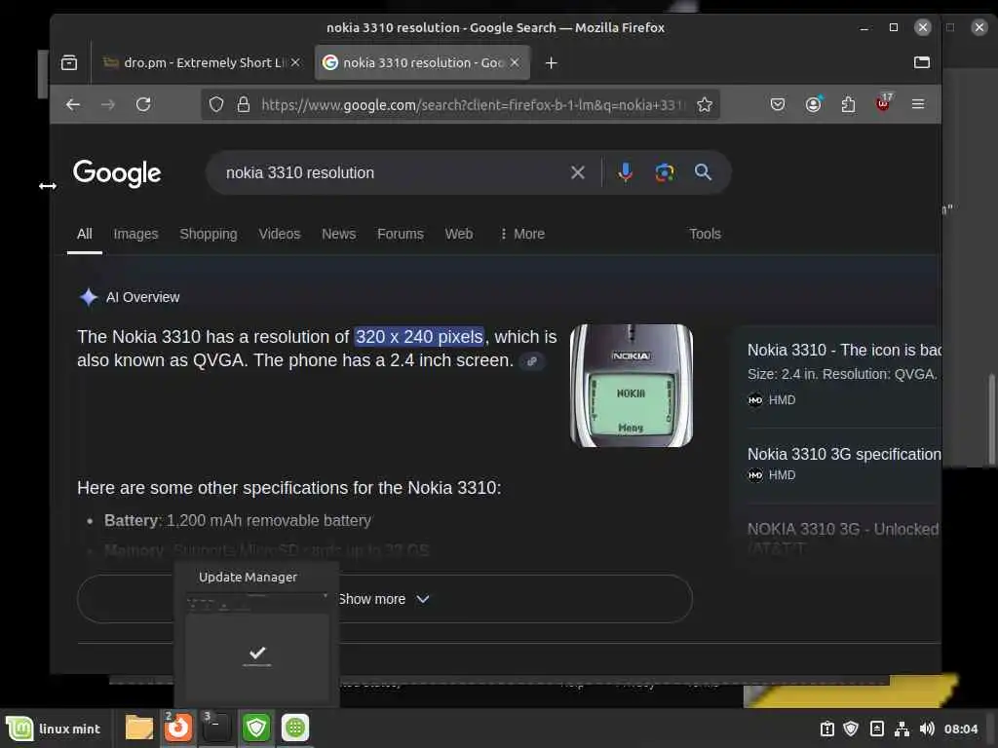Open the Update Manager shield in the taskbar
The image size is (998, 748).
point(256,727)
